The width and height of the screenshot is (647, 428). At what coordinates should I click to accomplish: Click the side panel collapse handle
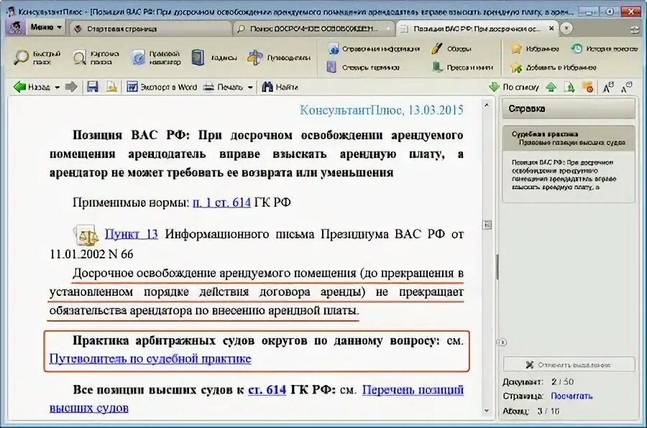click(x=503, y=343)
